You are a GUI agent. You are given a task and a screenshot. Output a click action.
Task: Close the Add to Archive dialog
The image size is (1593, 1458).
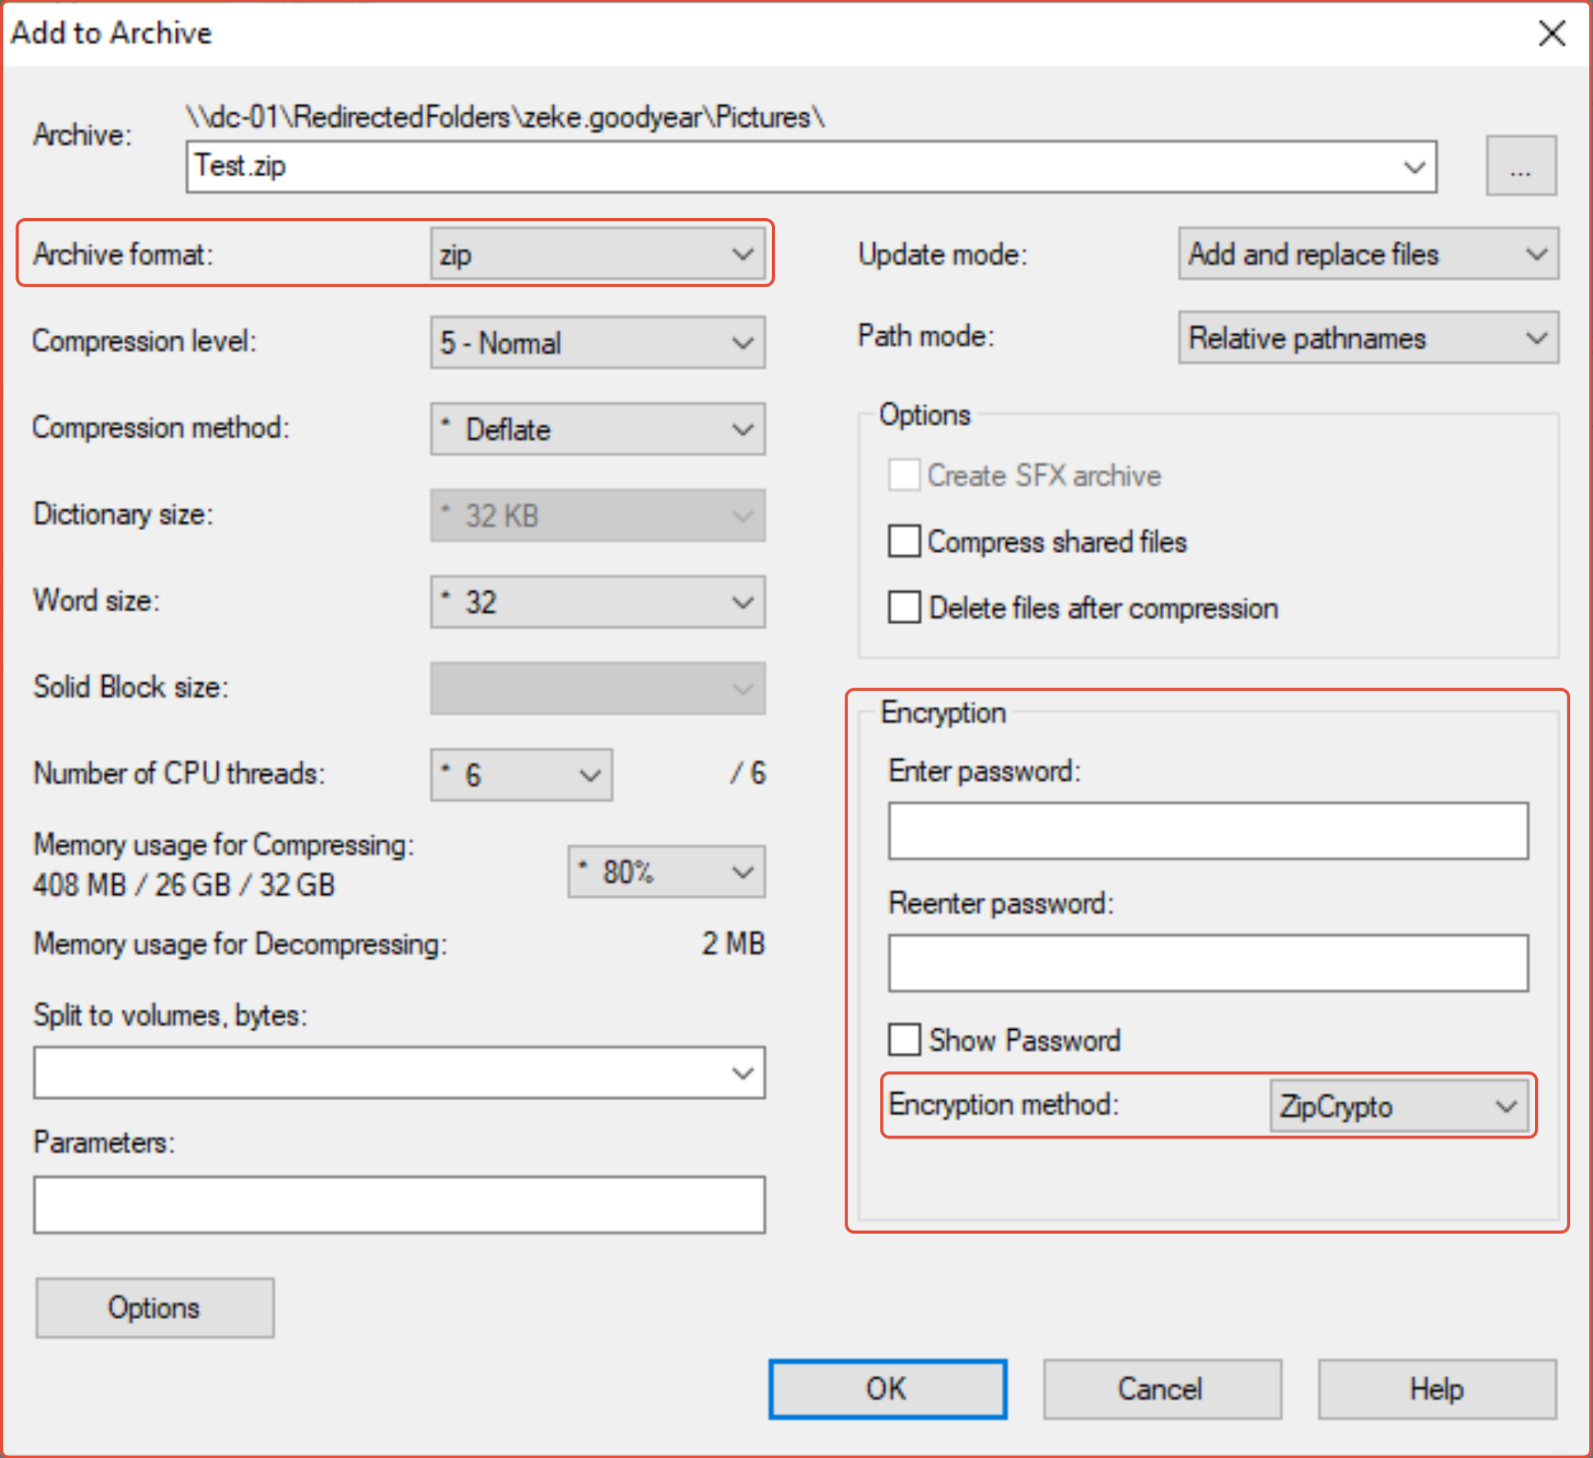click(x=1552, y=33)
